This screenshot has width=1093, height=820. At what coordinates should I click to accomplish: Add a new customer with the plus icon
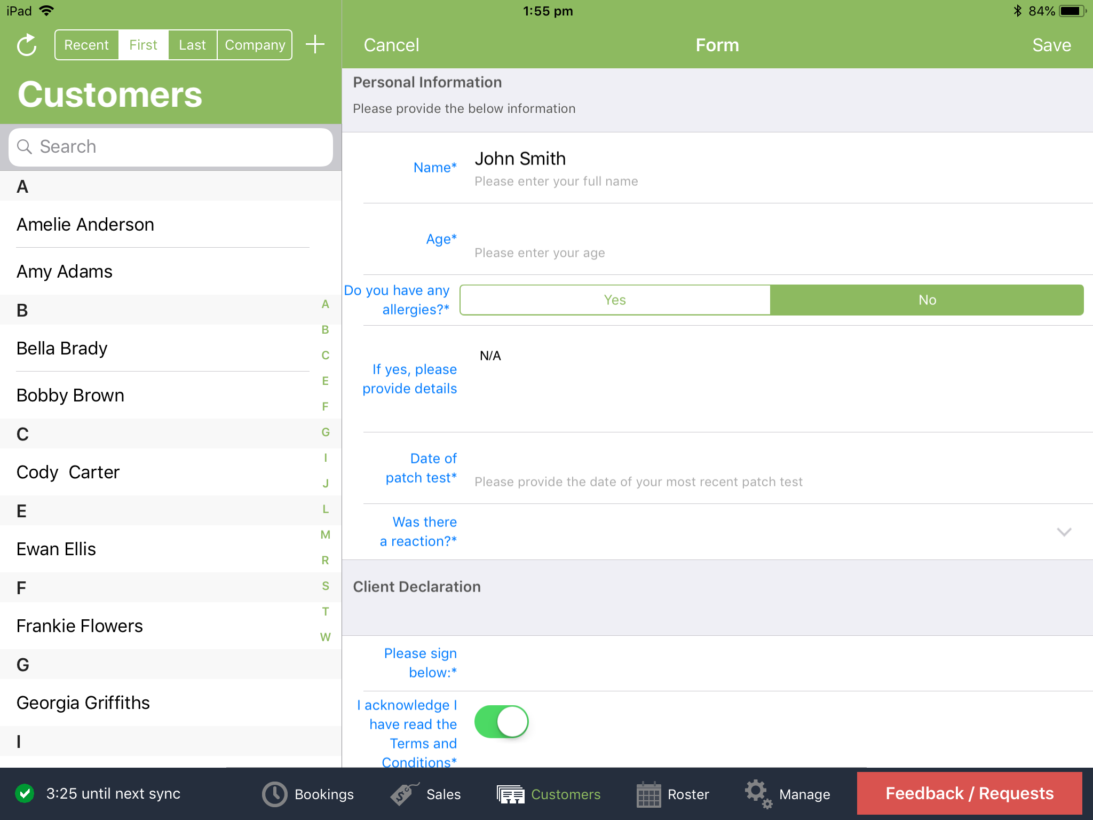315,44
